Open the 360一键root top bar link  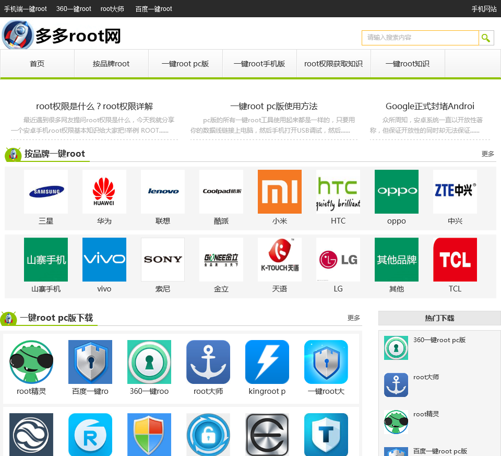pyautogui.click(x=74, y=9)
